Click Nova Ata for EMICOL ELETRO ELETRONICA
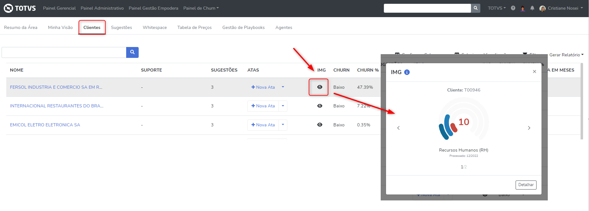Screen dimensions: 589x211 (x=263, y=125)
